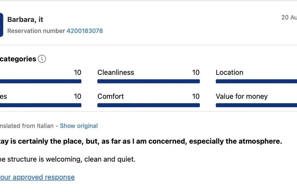Click the guest name Barbara, it
The image size is (297, 192).
pyautogui.click(x=25, y=19)
